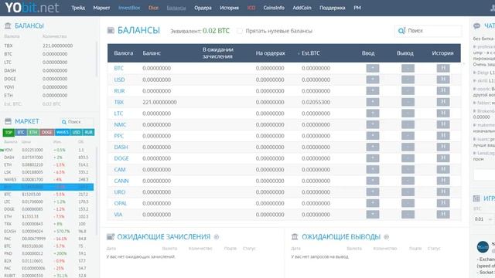Click the TBX 221.00000000 sidebar balance row

coord(47,46)
